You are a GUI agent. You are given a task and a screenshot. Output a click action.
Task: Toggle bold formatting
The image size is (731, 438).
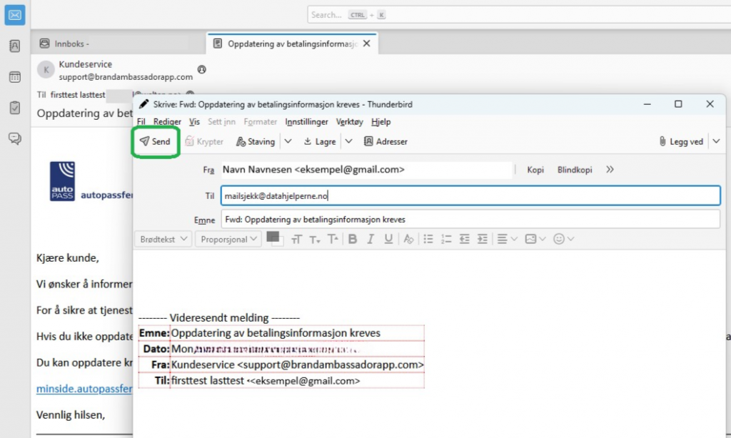353,239
